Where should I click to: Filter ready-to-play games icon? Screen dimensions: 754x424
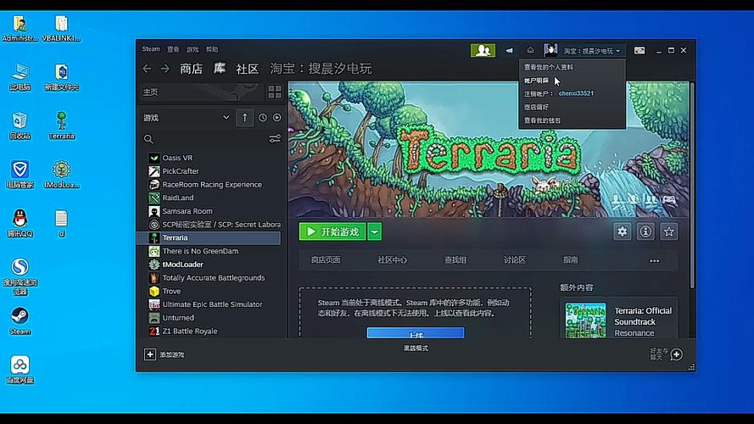(277, 118)
